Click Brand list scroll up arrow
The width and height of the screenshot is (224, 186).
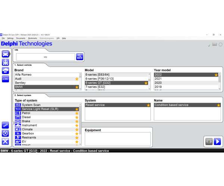(80, 74)
